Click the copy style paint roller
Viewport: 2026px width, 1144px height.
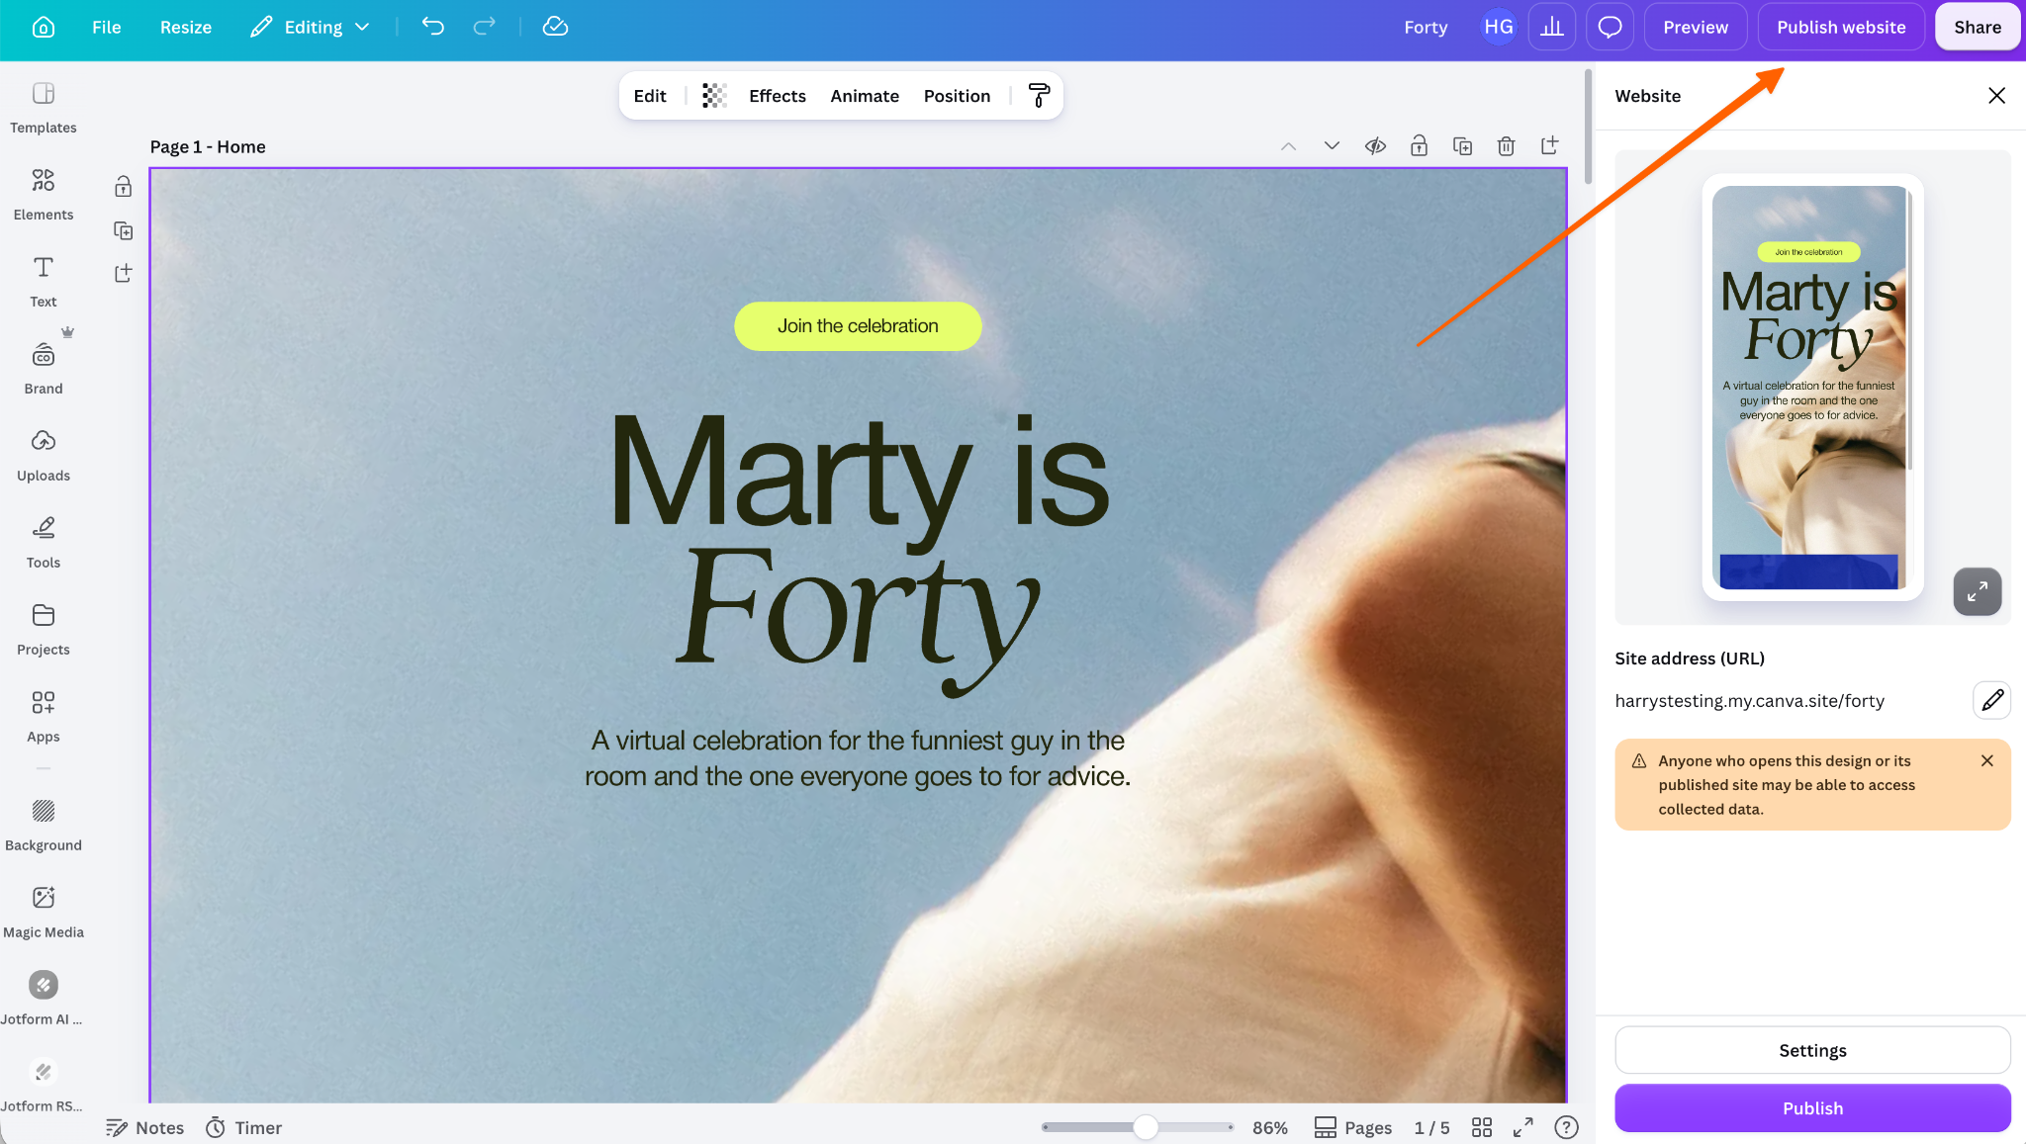(1039, 96)
